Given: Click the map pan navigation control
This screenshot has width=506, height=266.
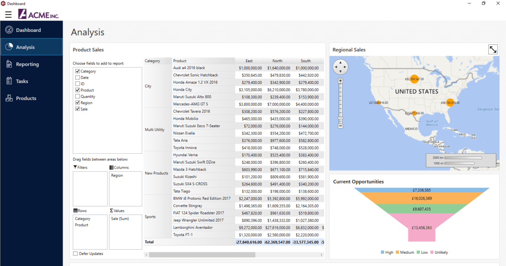Looking at the screenshot, I should click(340, 67).
